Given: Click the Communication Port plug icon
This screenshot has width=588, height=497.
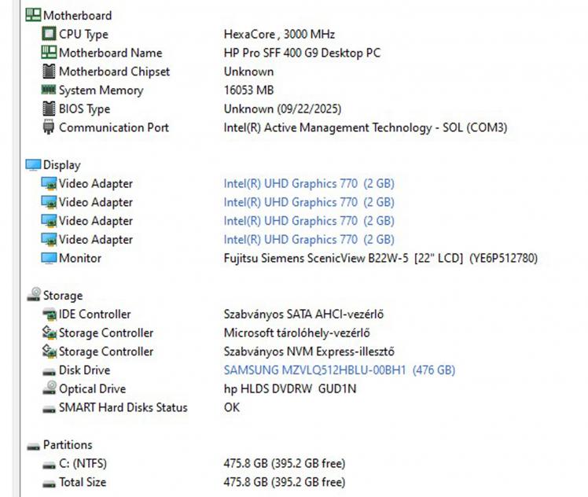Looking at the screenshot, I should [x=49, y=127].
